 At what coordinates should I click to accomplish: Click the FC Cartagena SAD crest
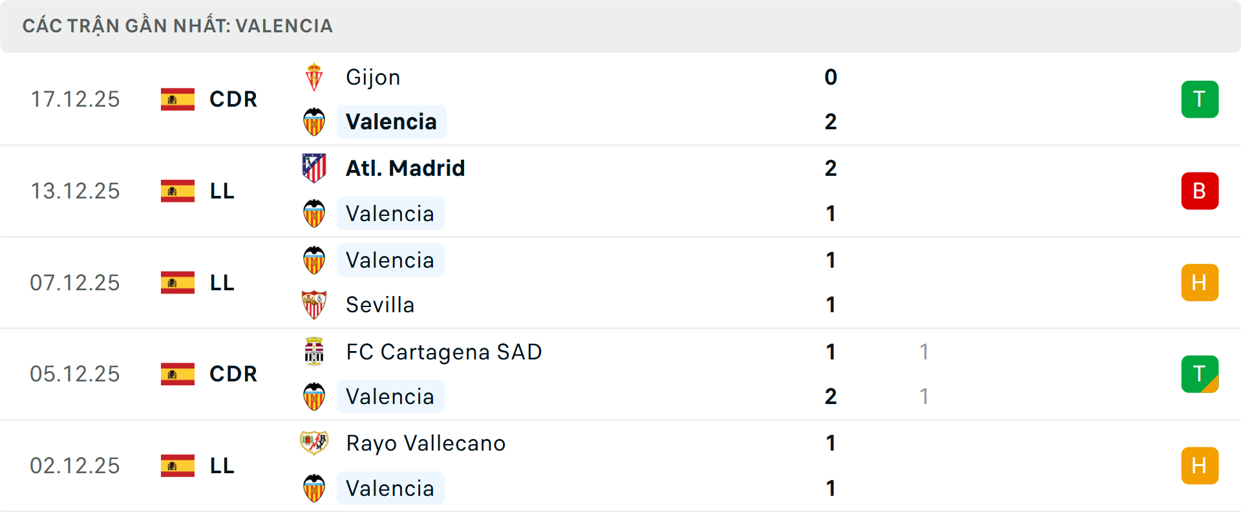(314, 352)
